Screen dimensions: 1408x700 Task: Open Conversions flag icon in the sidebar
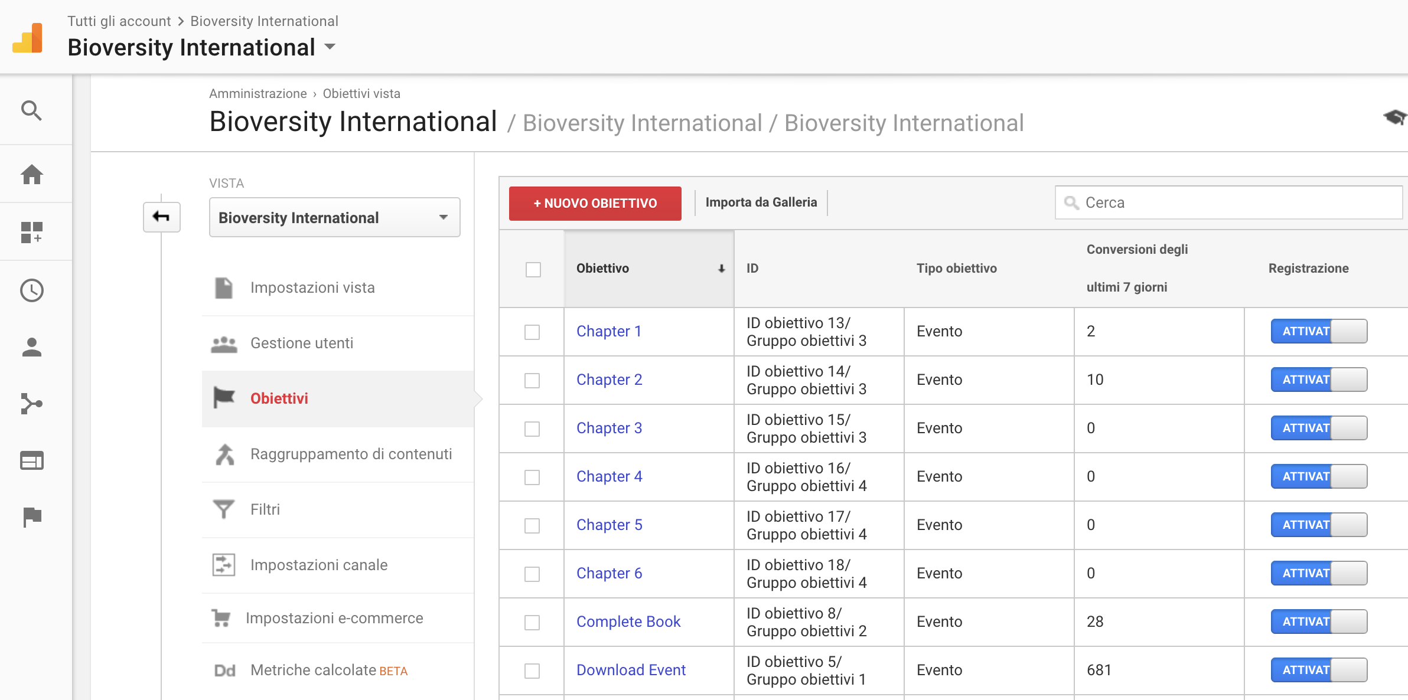31,517
